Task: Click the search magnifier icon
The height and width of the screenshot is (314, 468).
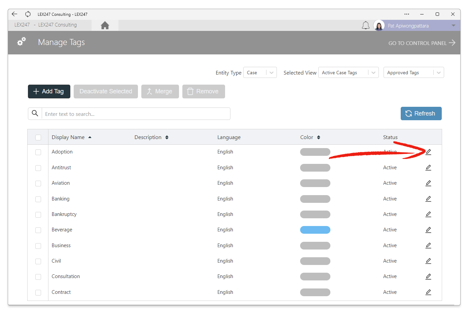Action: click(35, 114)
